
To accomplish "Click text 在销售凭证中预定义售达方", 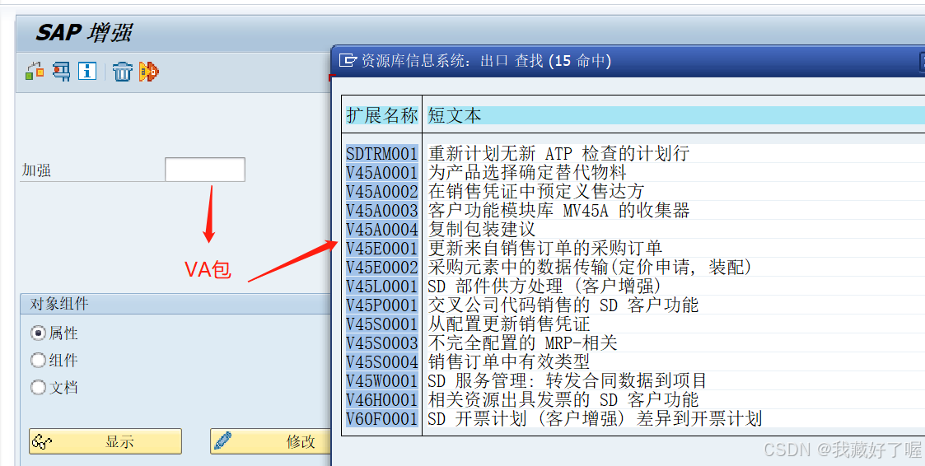I will click(x=535, y=192).
